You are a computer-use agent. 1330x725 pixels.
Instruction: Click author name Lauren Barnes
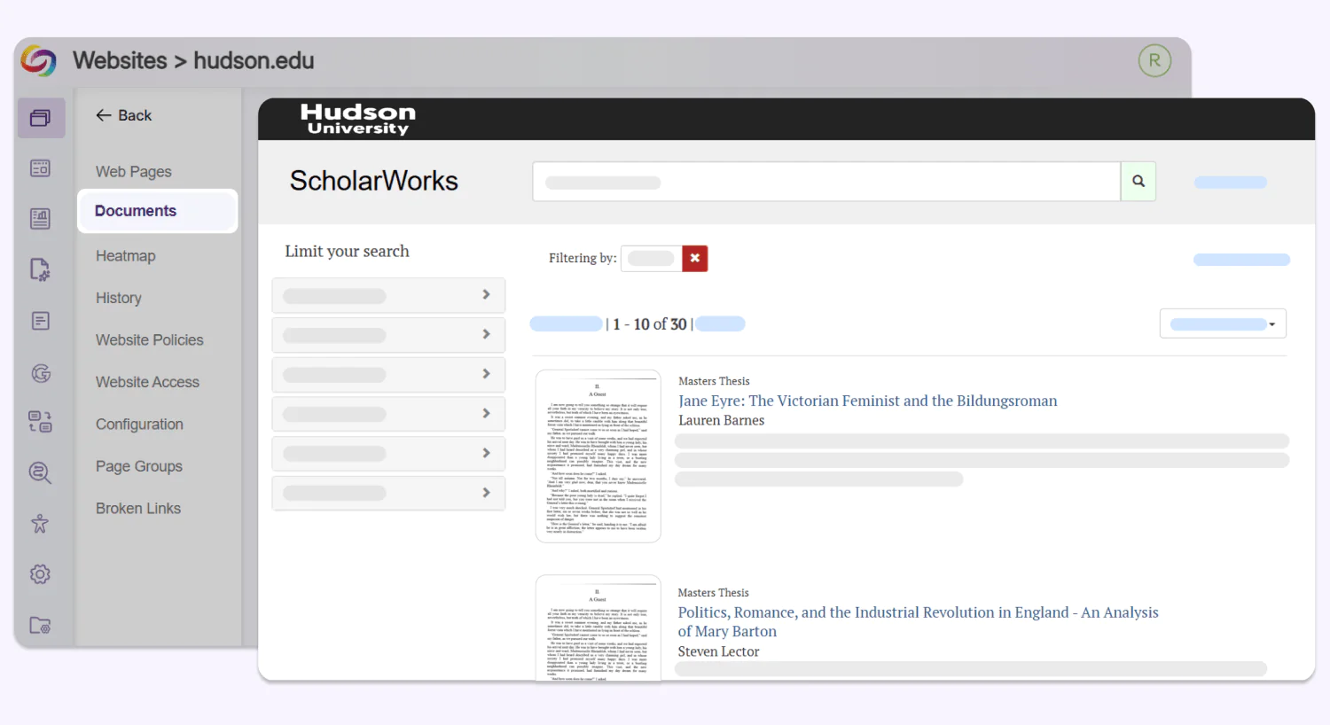click(x=721, y=420)
